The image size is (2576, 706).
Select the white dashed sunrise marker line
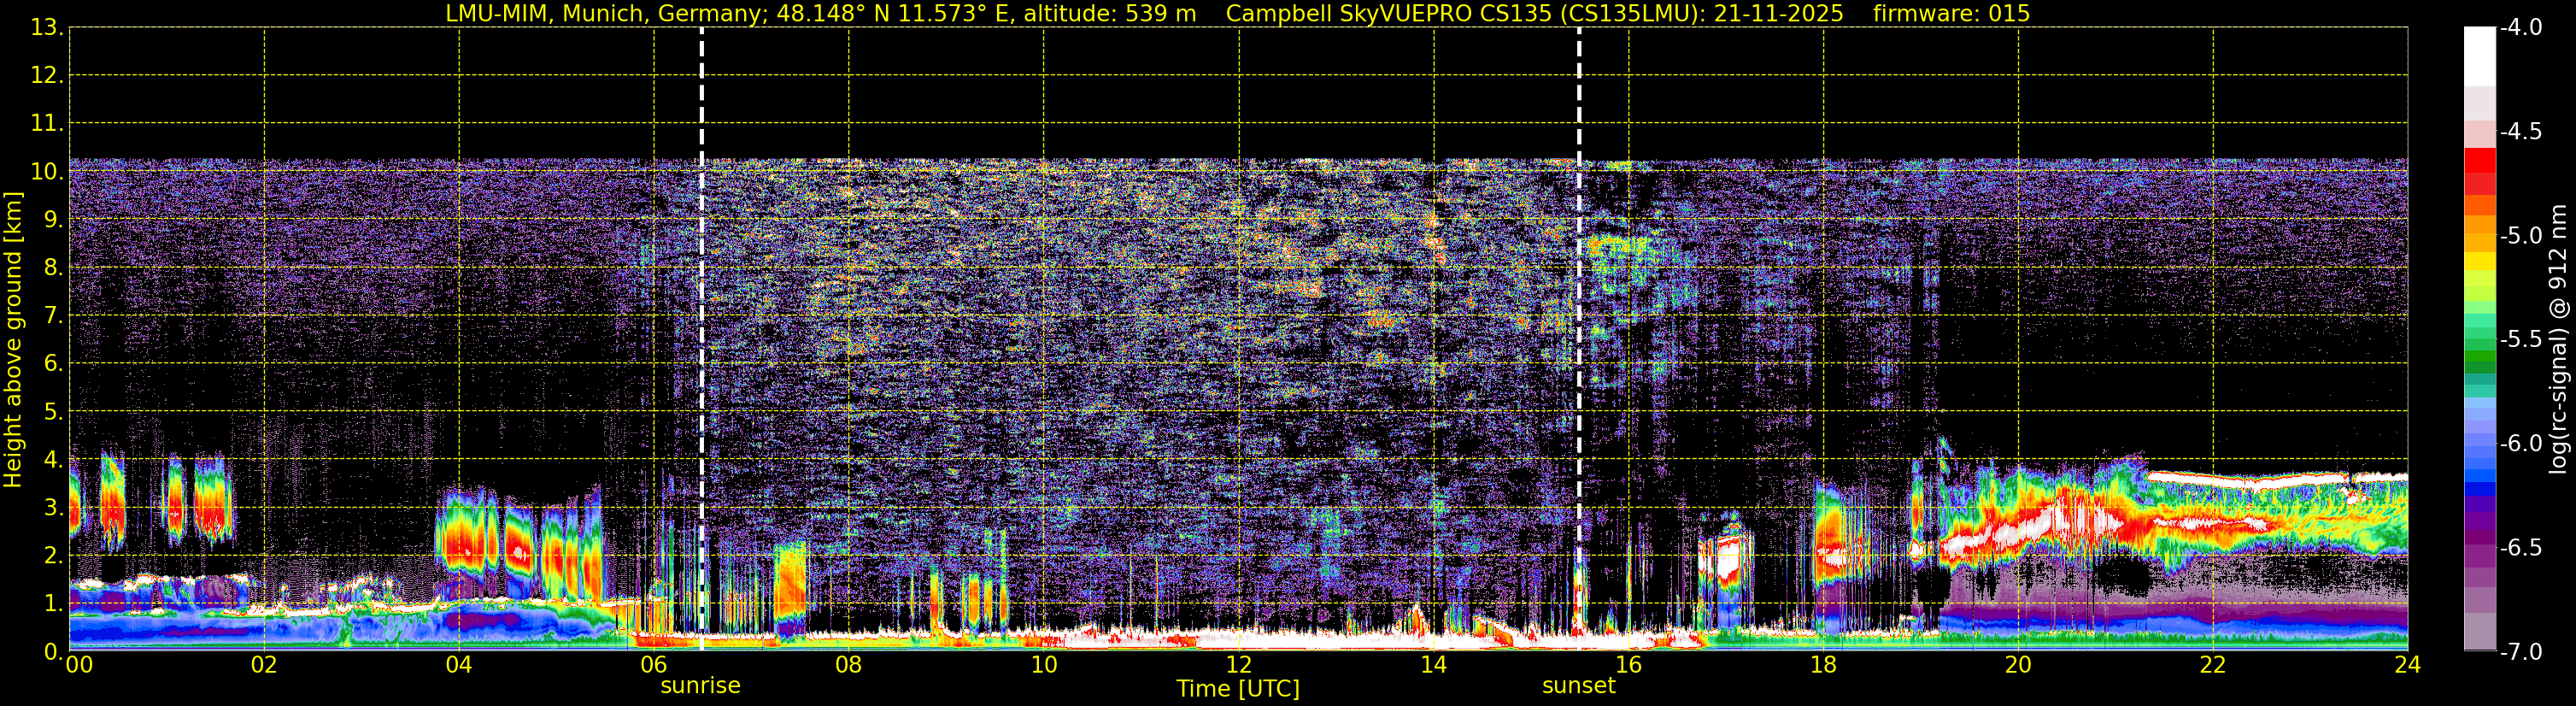(702, 339)
